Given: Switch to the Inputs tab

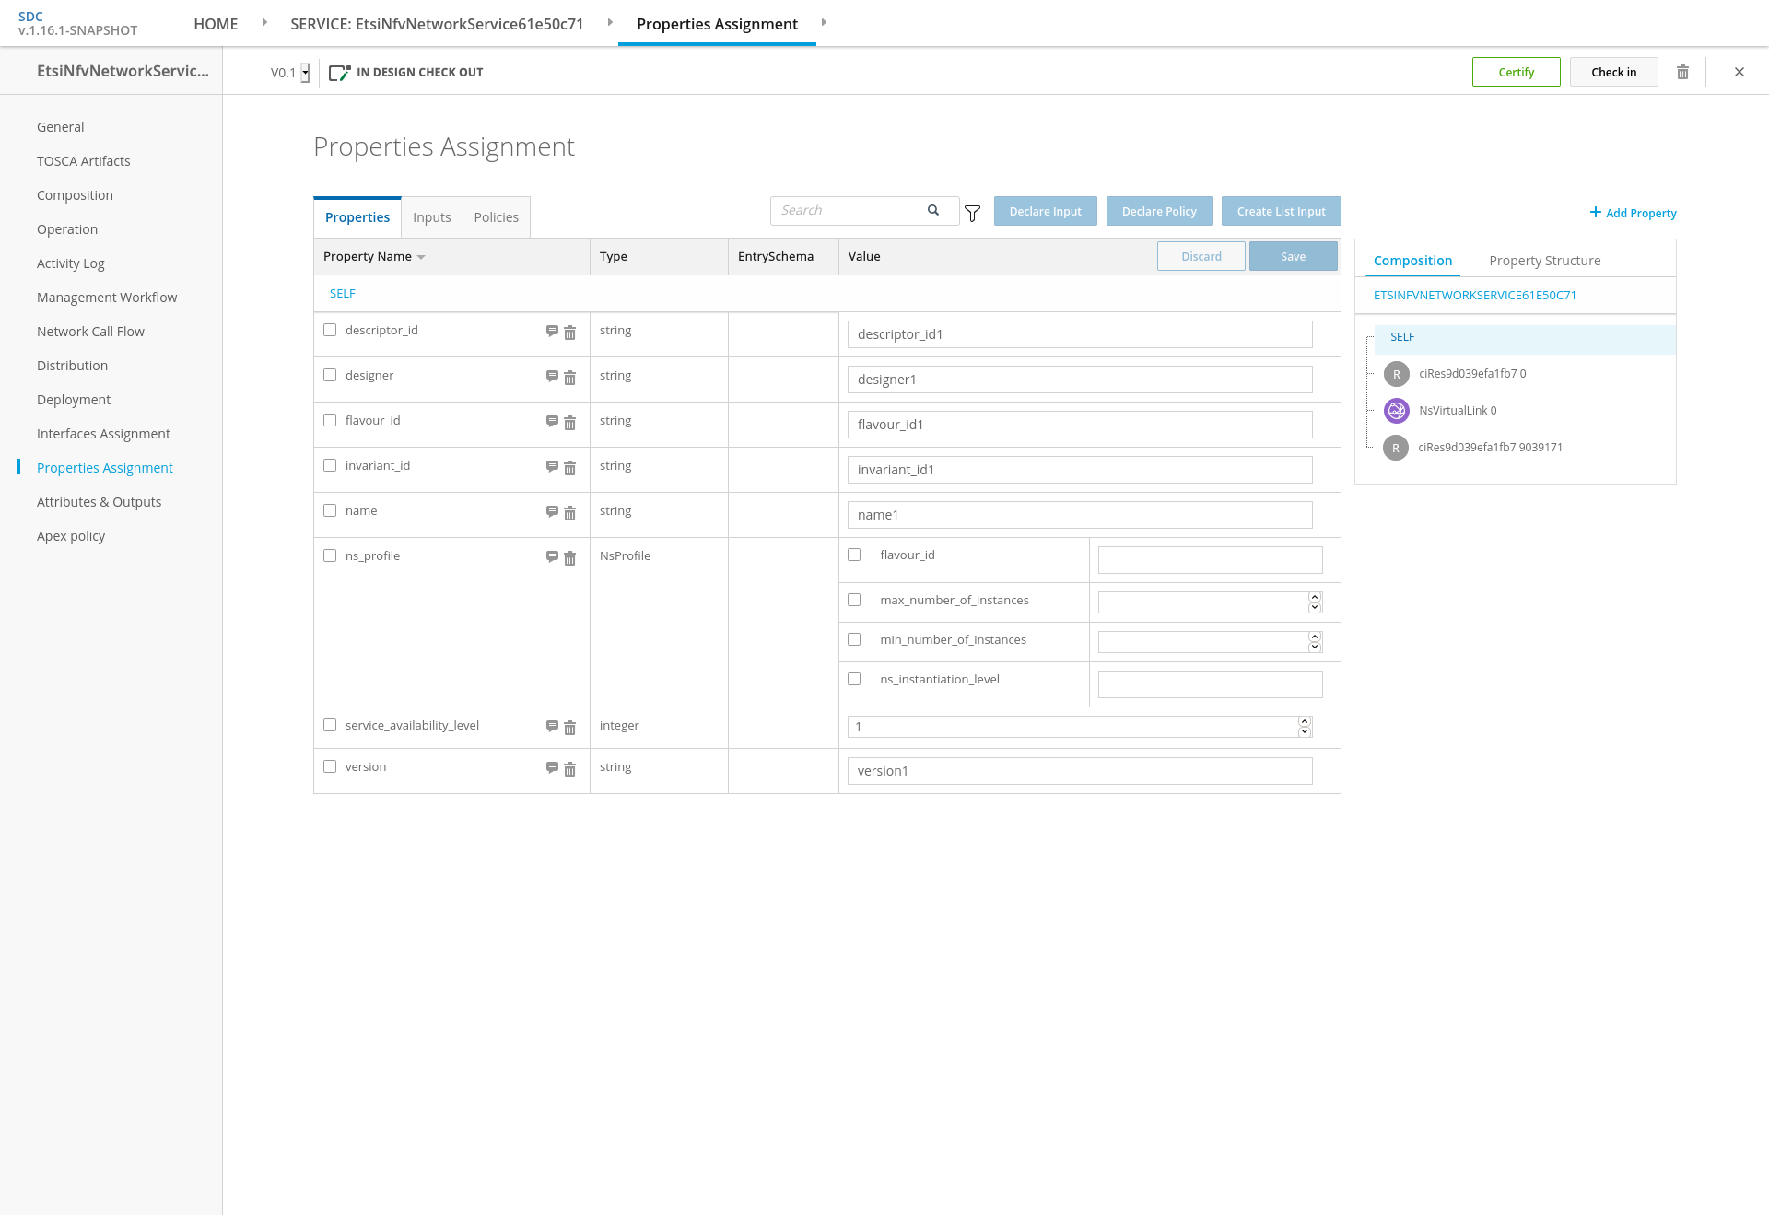Looking at the screenshot, I should pyautogui.click(x=431, y=217).
